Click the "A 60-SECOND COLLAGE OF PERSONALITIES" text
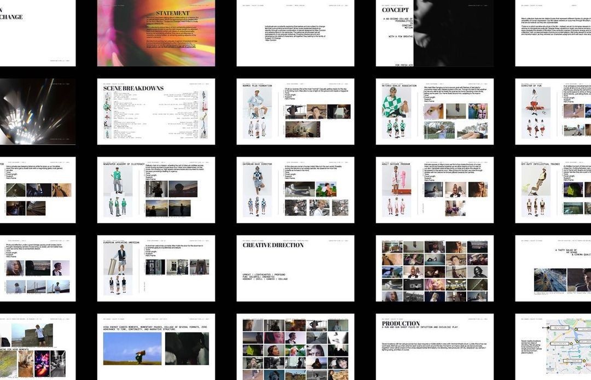 point(398,20)
